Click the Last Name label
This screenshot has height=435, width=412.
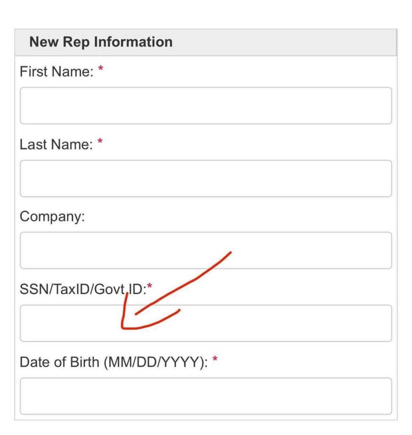56,144
